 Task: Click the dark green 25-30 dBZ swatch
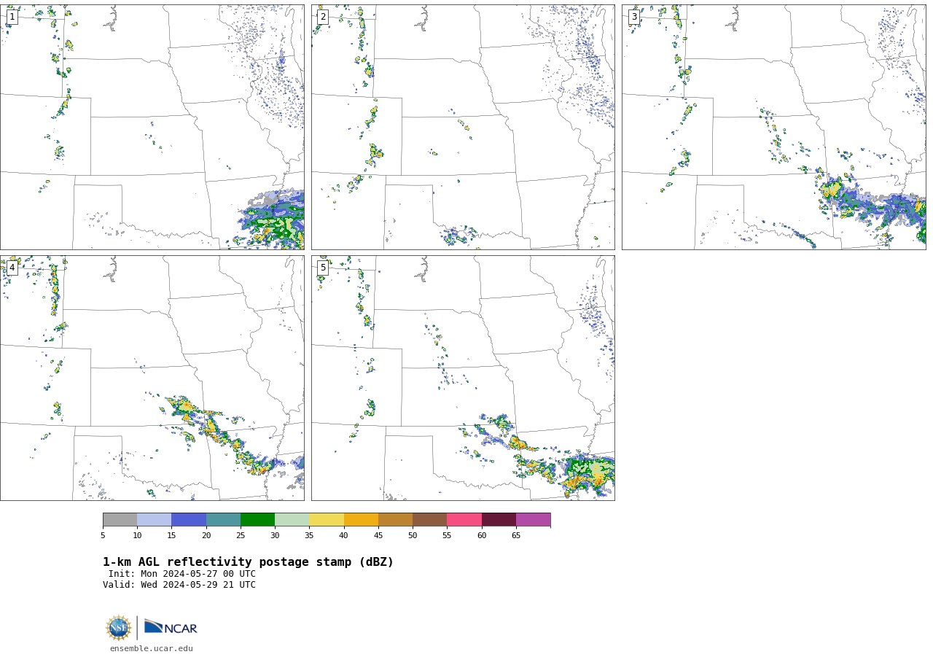pos(257,519)
